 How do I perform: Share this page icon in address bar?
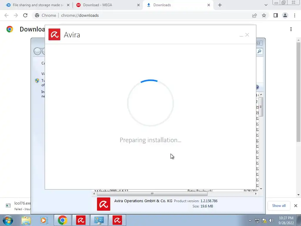pyautogui.click(x=255, y=15)
